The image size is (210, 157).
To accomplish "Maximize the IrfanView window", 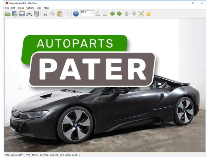I will (193, 3).
